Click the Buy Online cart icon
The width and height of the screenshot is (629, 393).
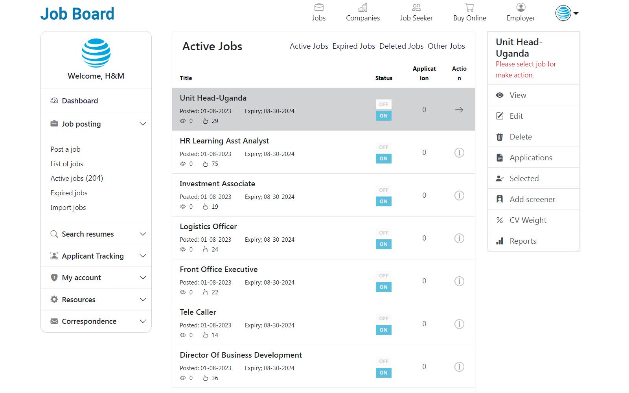click(469, 7)
